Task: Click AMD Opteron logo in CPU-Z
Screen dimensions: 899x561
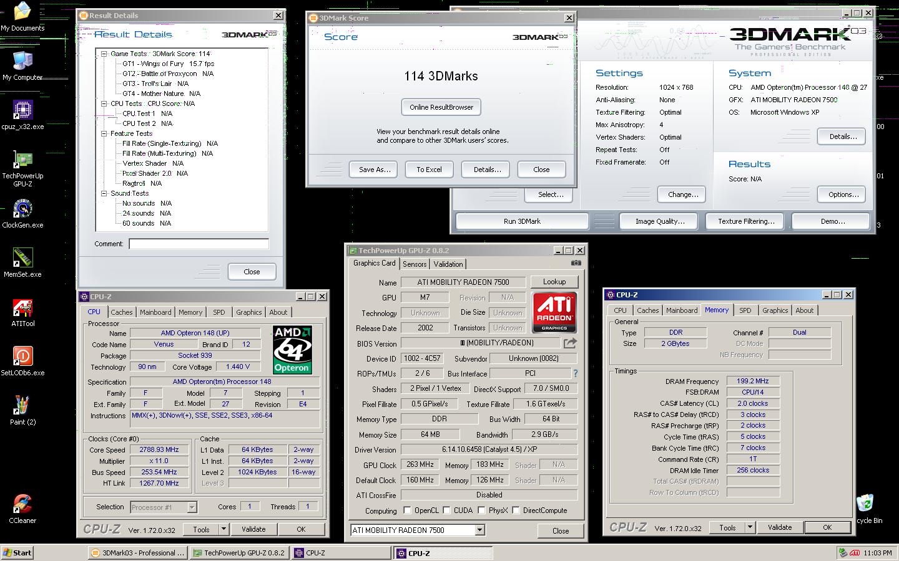Action: 292,350
